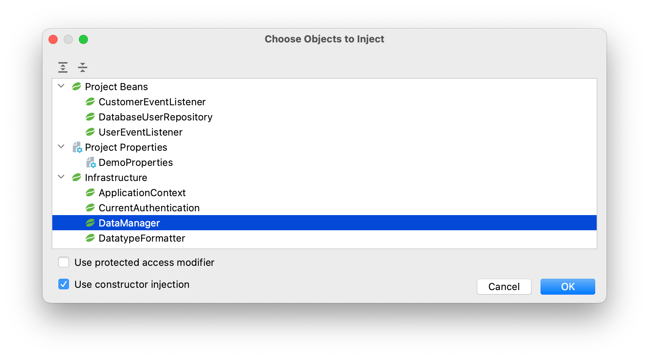Enable Use protected access modifier checkbox
Image resolution: width=649 pixels, height=359 pixels.
(x=64, y=262)
